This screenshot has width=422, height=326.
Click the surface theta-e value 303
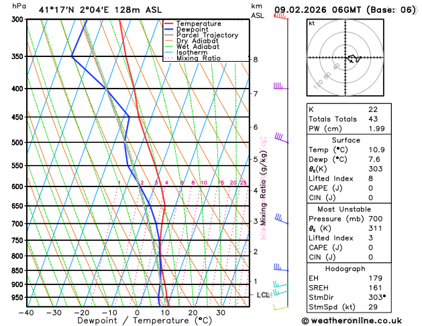coord(376,168)
